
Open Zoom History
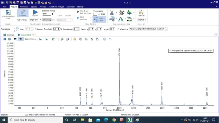click(30, 39)
